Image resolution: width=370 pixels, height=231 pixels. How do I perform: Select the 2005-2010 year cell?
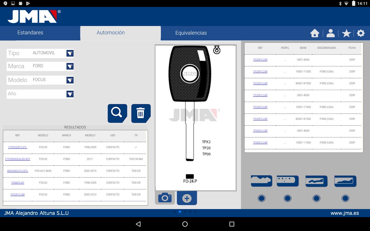click(x=90, y=195)
